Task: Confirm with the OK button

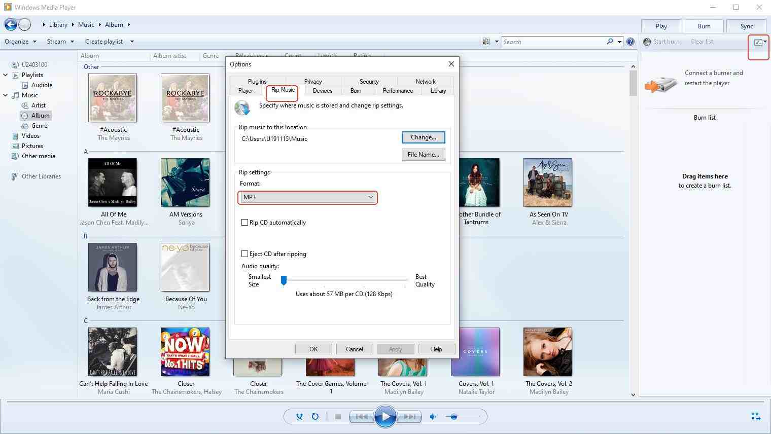Action: [x=313, y=349]
